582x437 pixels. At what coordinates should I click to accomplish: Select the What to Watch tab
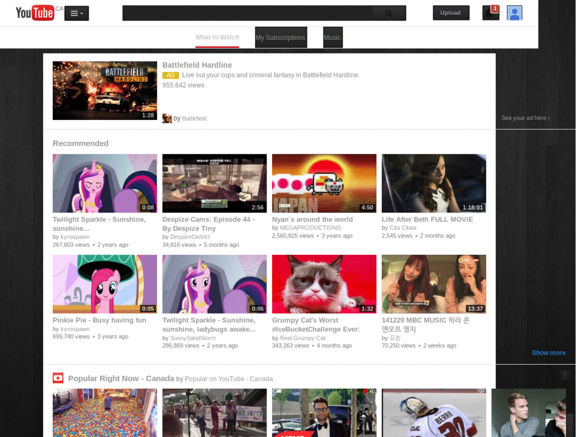[217, 37]
